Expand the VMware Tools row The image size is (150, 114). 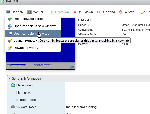9,107
